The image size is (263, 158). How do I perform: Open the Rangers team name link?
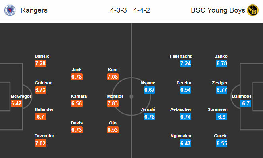(34, 10)
